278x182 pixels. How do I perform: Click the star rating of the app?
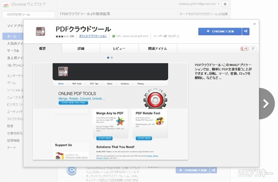point(62,36)
